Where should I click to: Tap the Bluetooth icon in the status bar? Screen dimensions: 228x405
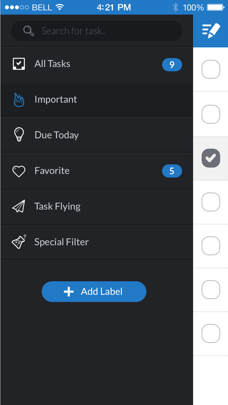tap(175, 7)
